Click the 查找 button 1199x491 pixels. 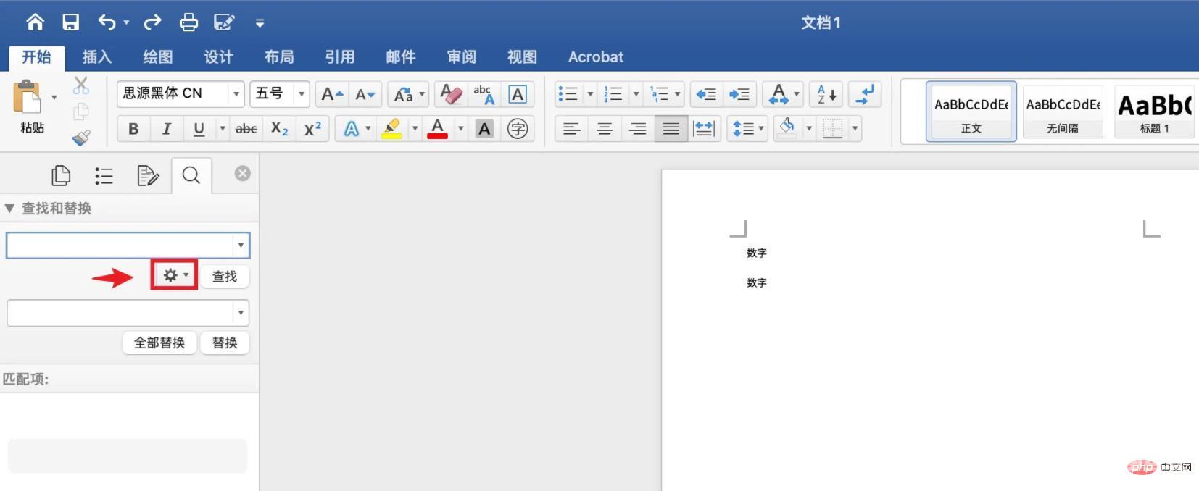[225, 276]
